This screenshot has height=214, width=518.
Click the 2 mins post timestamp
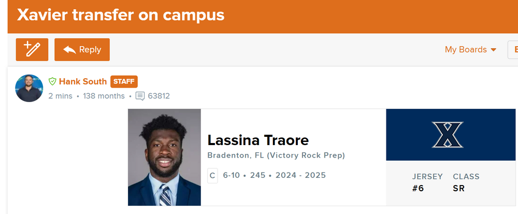pyautogui.click(x=60, y=96)
